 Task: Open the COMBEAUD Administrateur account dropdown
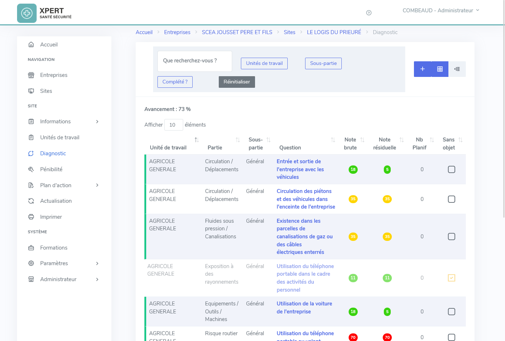440,10
